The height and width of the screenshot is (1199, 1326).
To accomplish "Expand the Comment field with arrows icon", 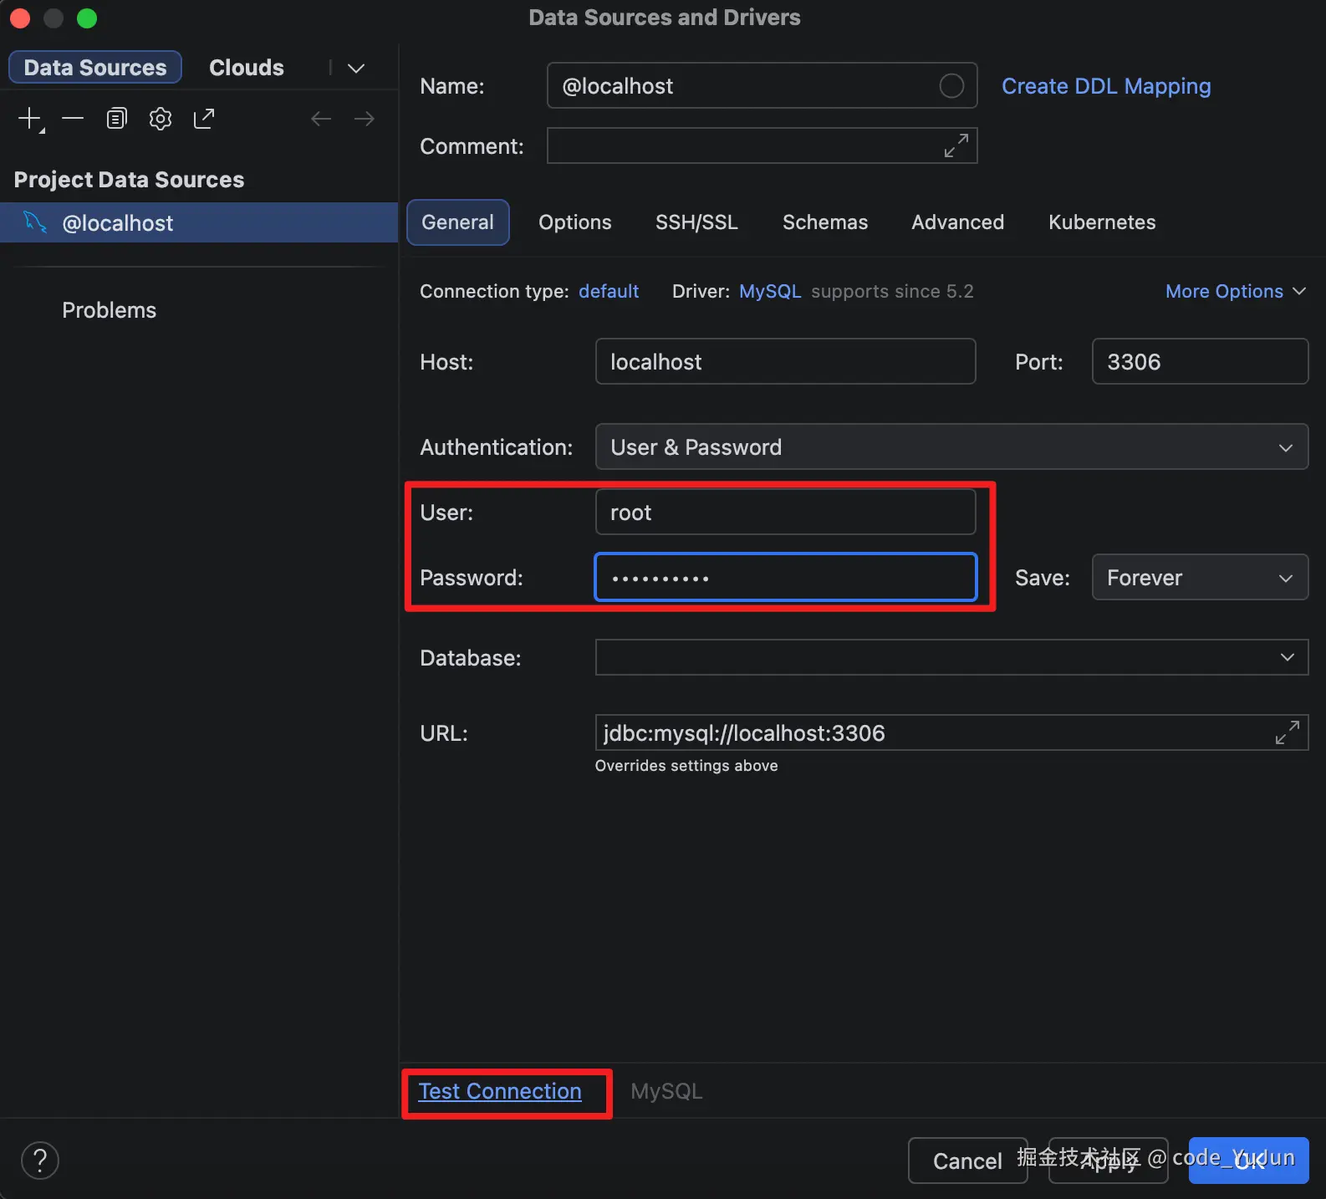I will point(956,145).
